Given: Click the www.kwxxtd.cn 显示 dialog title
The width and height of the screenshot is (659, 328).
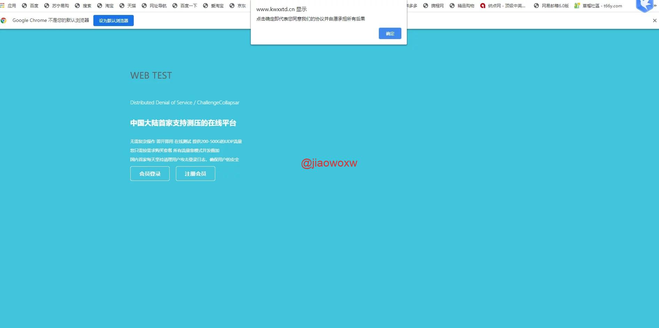Looking at the screenshot, I should [281, 9].
